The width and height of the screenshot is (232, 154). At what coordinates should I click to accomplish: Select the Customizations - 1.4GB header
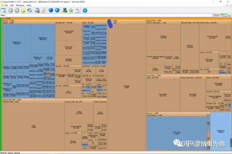point(177,115)
